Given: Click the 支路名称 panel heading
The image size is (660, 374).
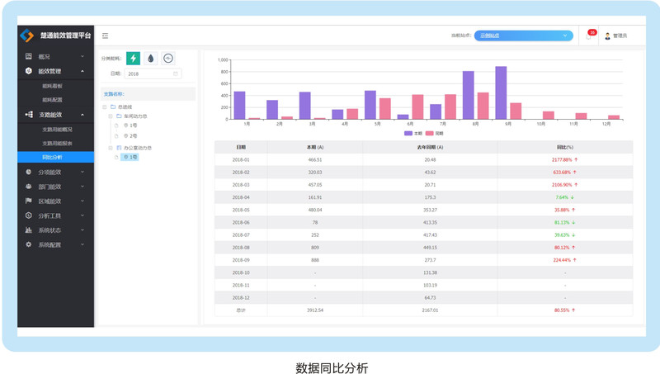Looking at the screenshot, I should (114, 94).
